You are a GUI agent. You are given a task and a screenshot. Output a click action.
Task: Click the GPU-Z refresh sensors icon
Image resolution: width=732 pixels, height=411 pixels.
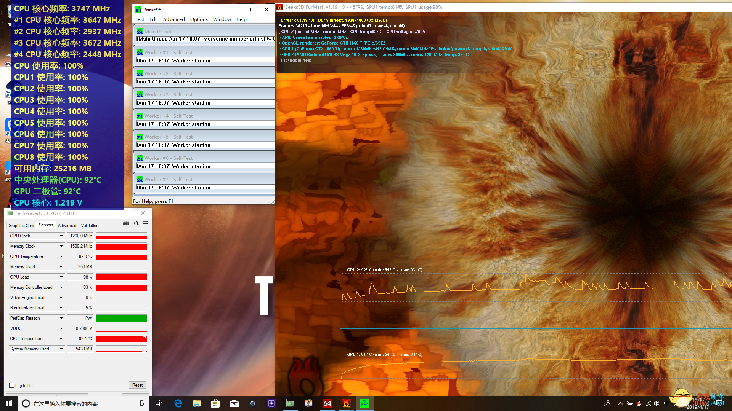136,224
